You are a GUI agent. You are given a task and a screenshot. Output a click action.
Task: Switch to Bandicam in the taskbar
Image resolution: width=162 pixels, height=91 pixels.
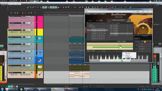pos(71,89)
